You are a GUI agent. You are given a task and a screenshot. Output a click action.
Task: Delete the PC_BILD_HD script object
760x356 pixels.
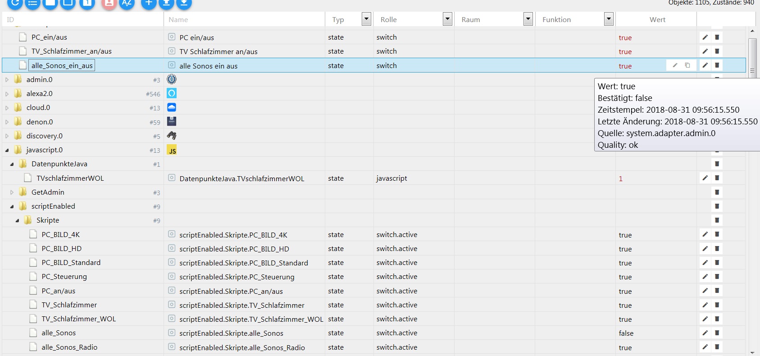[x=717, y=248]
